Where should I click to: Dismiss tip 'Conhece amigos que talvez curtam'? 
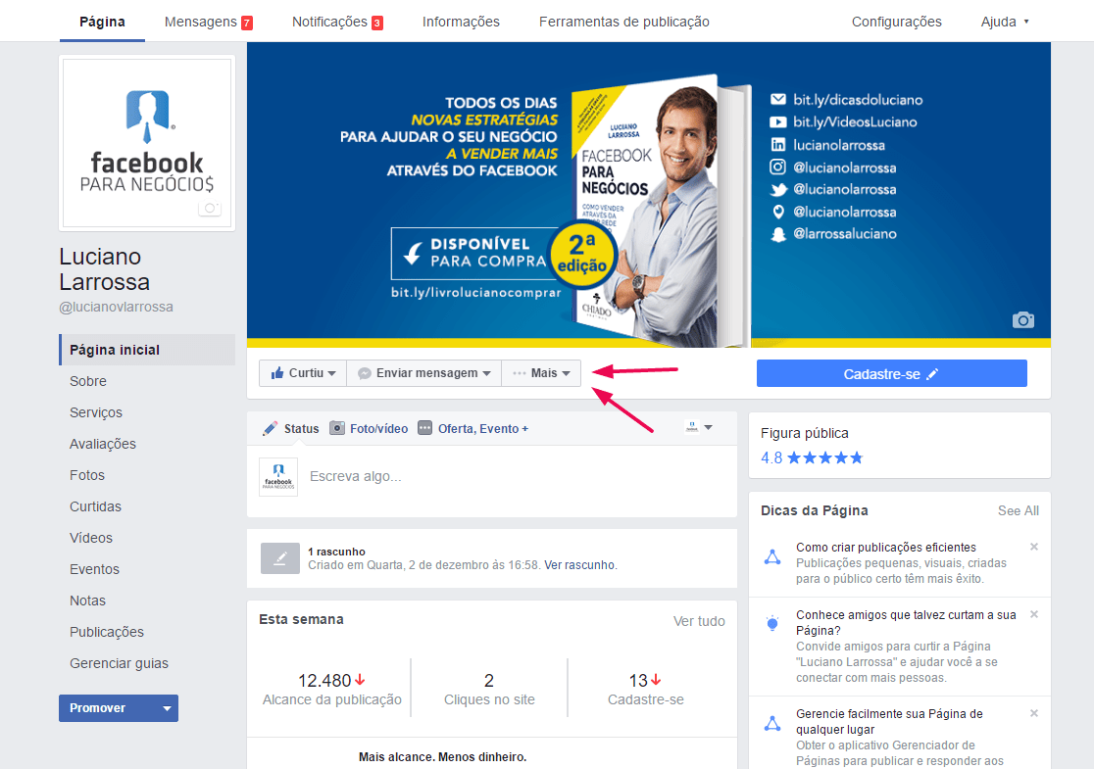pyautogui.click(x=1034, y=614)
